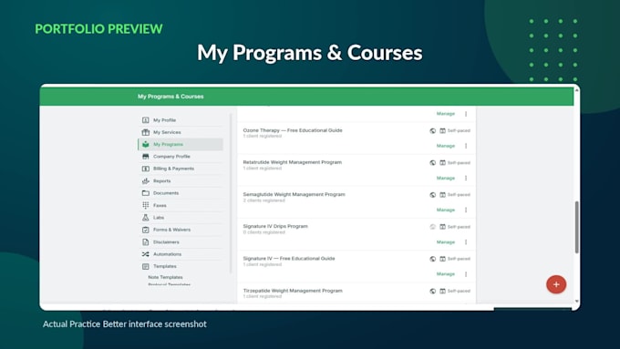Click the My Programs icon
This screenshot has height=349, width=620.
(x=146, y=144)
